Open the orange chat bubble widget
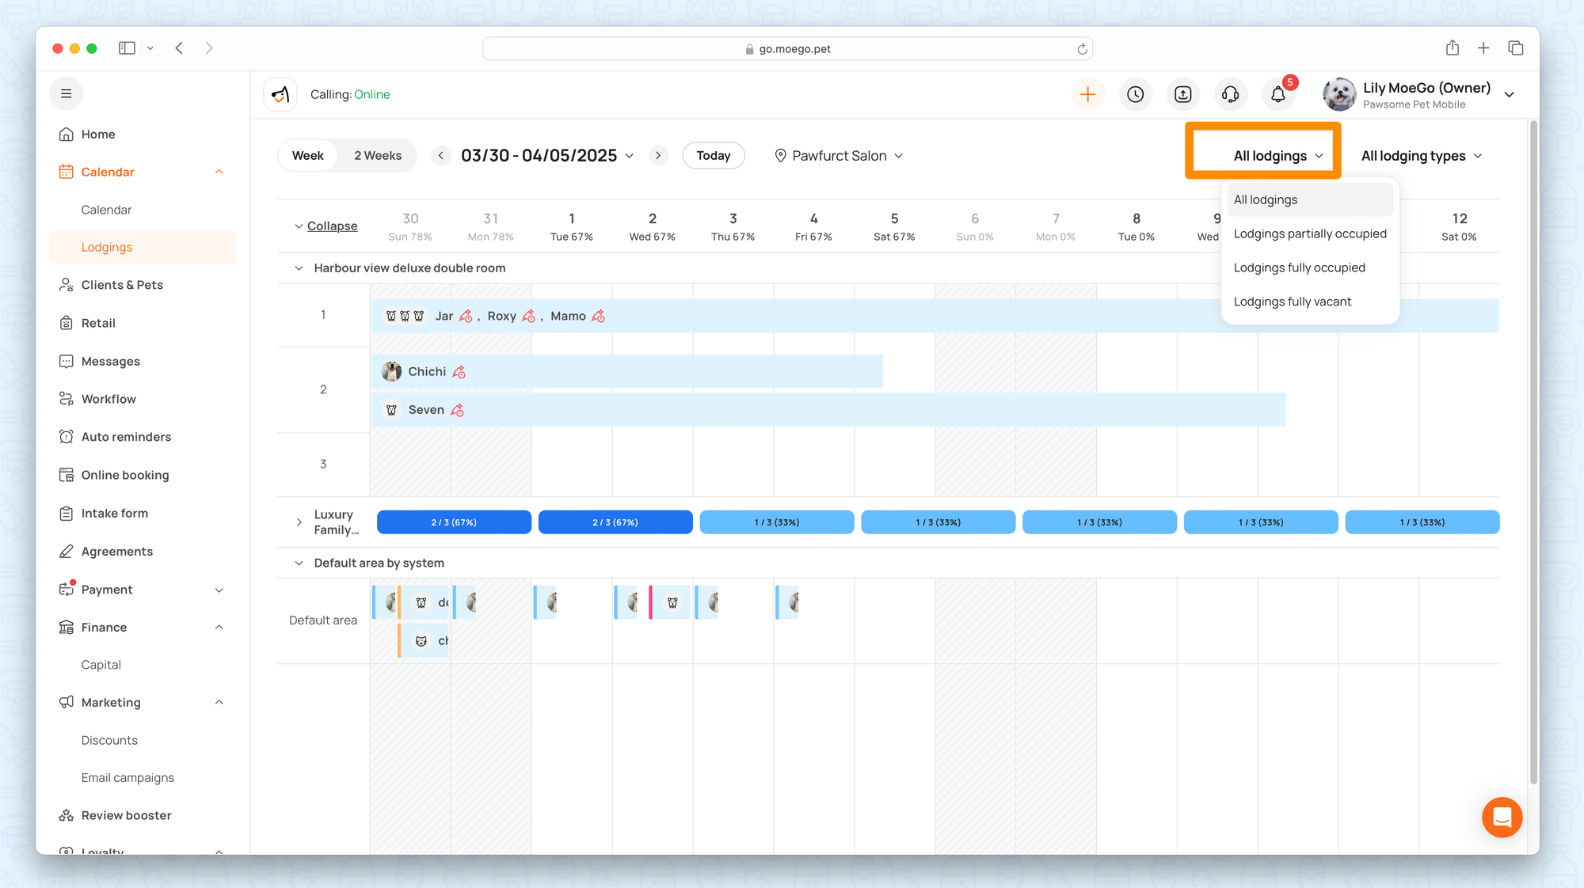 [1502, 817]
